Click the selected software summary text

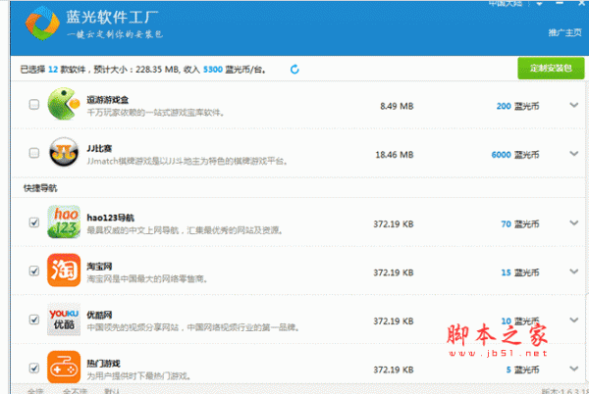click(x=143, y=70)
